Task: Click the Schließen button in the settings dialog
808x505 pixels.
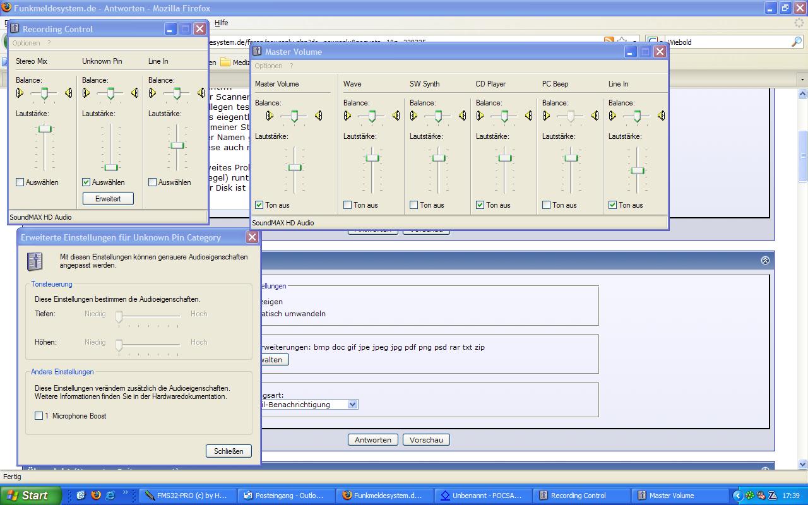Action: click(x=229, y=451)
